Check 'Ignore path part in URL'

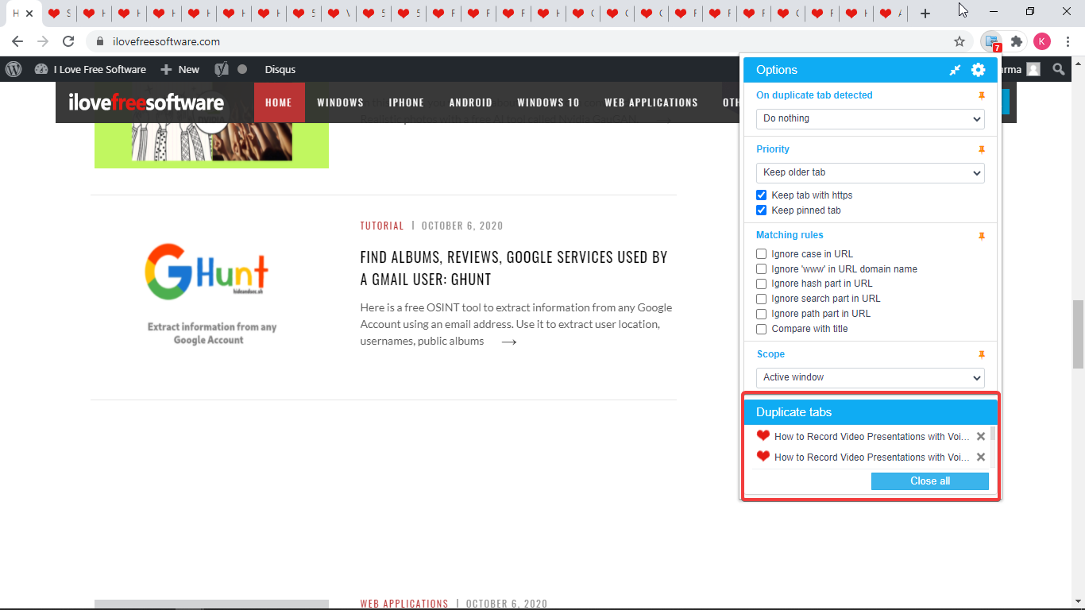click(762, 314)
